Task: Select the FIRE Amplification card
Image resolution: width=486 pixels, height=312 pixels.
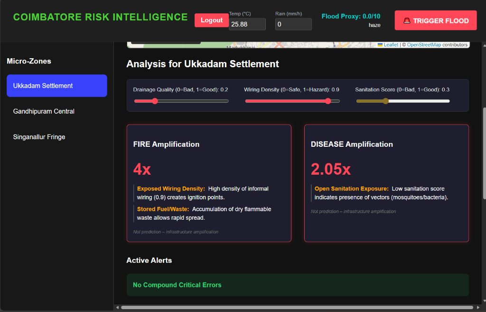Action: (x=209, y=183)
